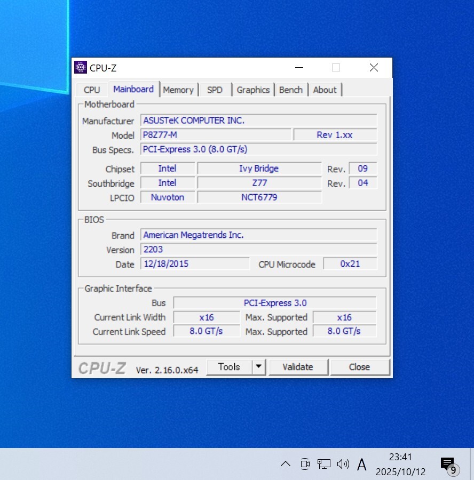Toggle the IME input mode 'A' indicator
Screen dimensions: 474x480
(362, 465)
